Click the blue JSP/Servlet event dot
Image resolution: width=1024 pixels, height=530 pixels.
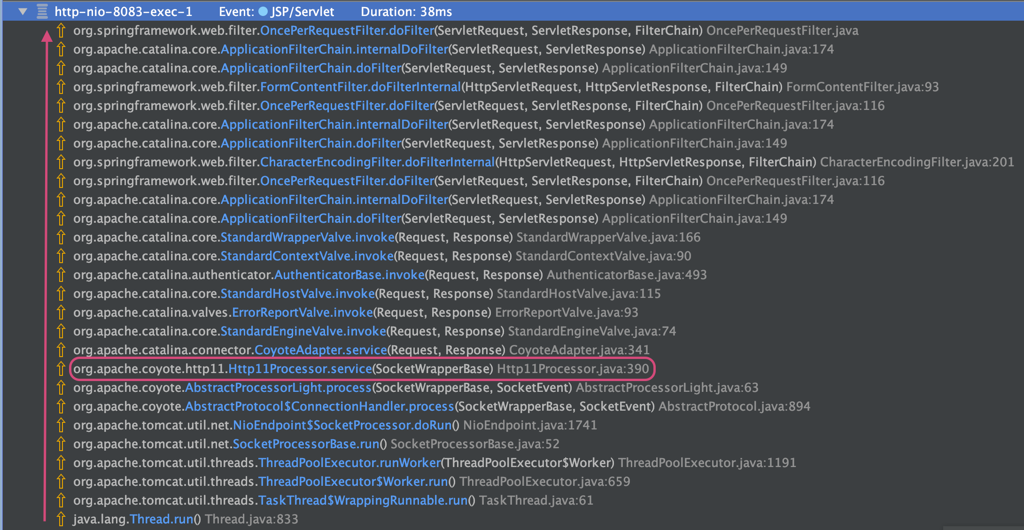pyautogui.click(x=263, y=11)
